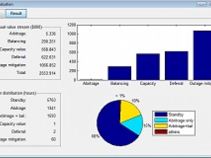Click the cut-off button left of Result

2,14
